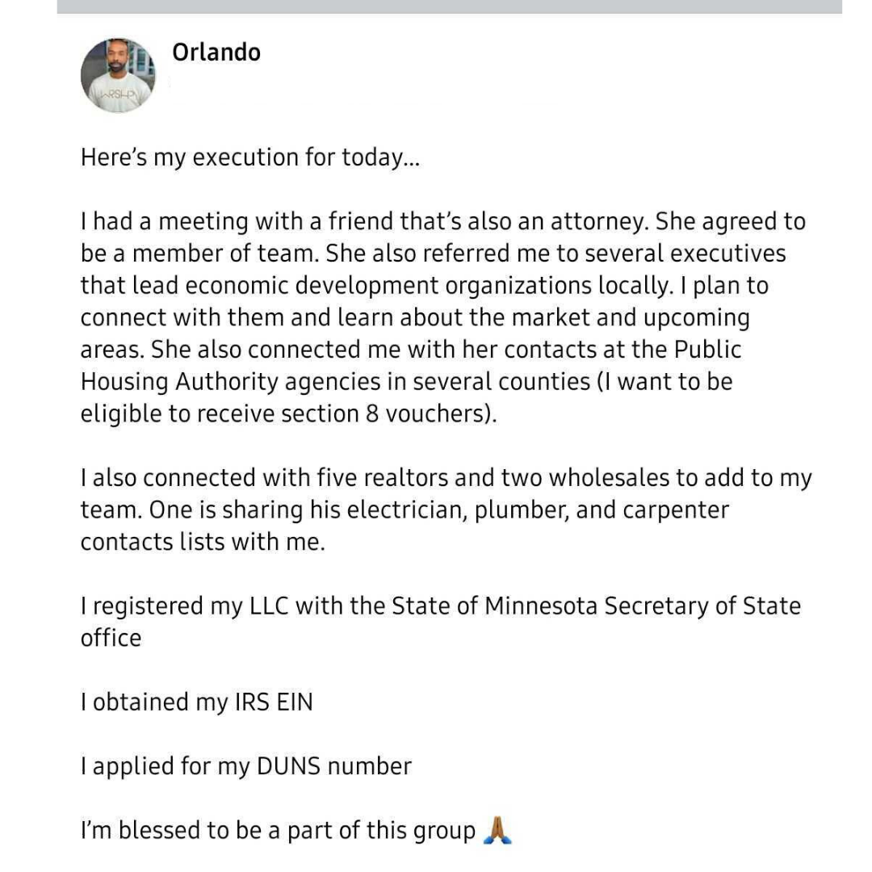
Task: Click the 'I obtained my IRS EIN' line
Action: click(x=197, y=702)
